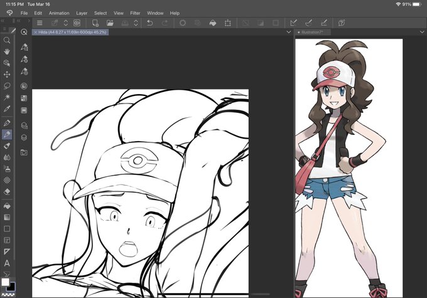Open the Color Wheel palette icon
The height and width of the screenshot is (298, 427).
coord(24,86)
